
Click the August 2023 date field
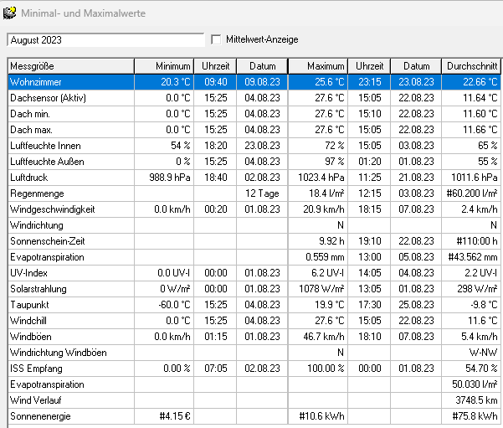click(x=105, y=39)
